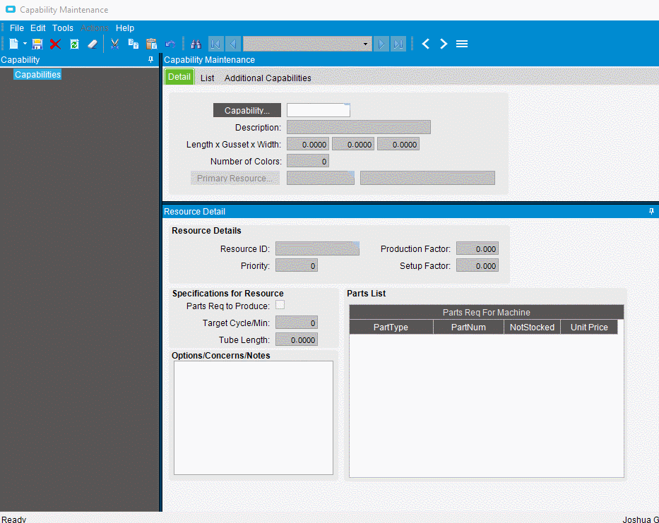659x523 pixels.
Task: Switch to the Detail tab
Action: [x=179, y=77]
